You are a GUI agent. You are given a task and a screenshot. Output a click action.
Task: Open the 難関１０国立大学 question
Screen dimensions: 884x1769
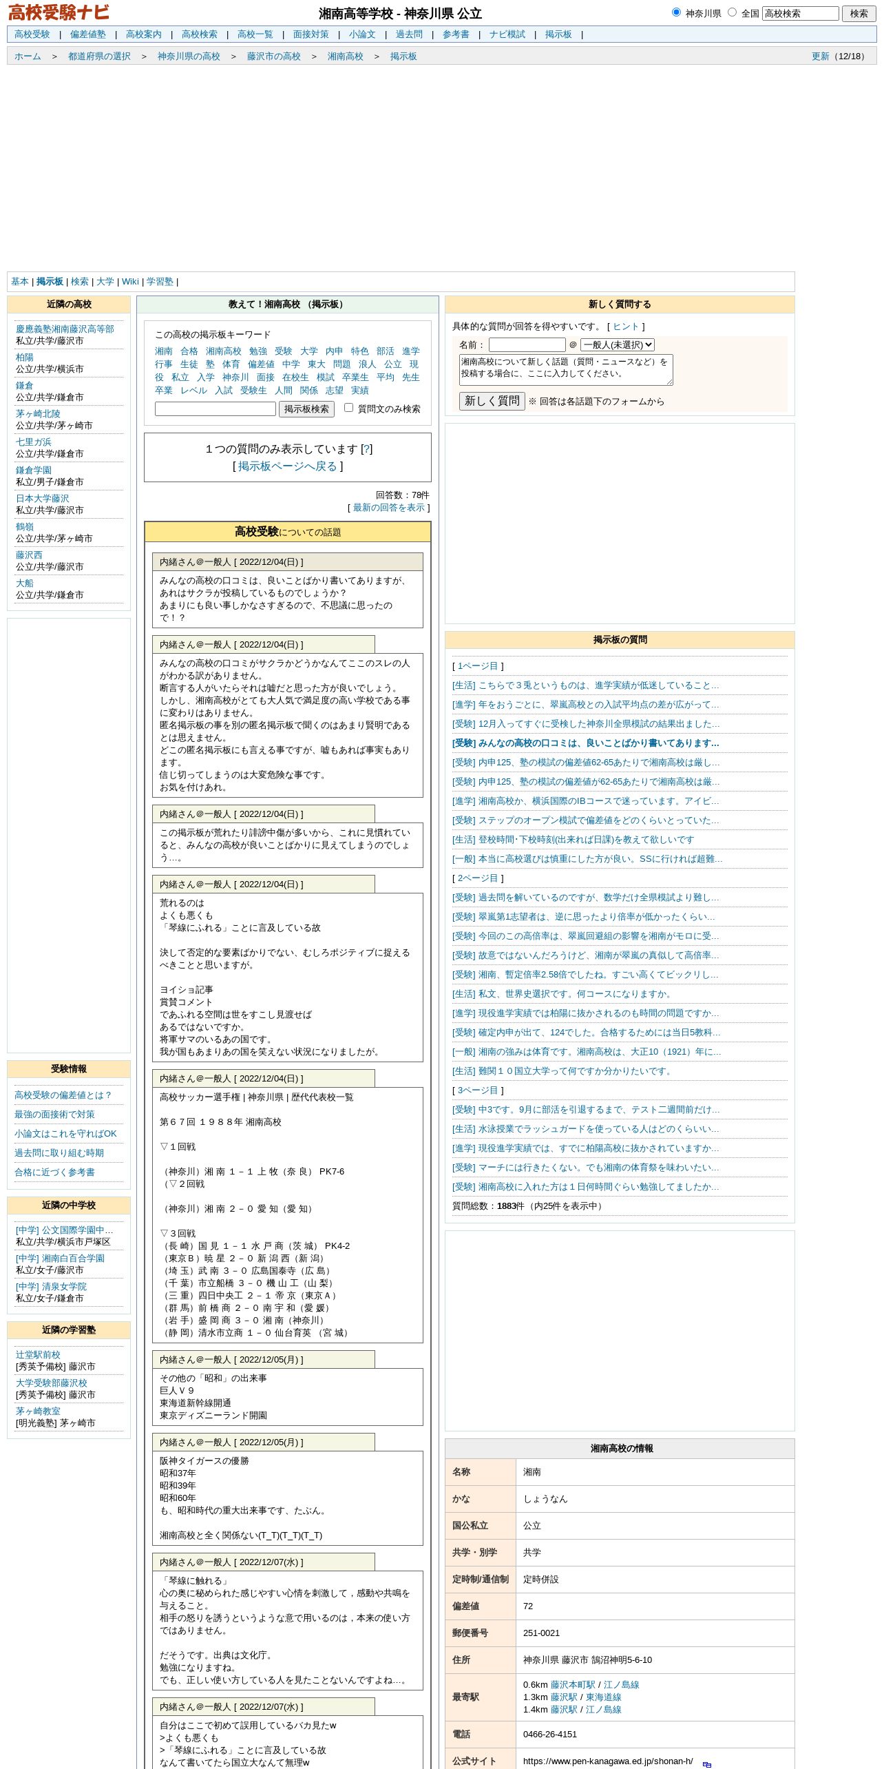(562, 1071)
